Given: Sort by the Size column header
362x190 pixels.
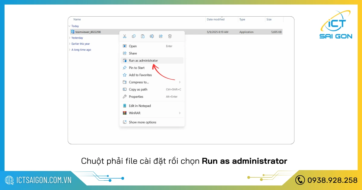Looking at the screenshot, I should click(269, 20).
